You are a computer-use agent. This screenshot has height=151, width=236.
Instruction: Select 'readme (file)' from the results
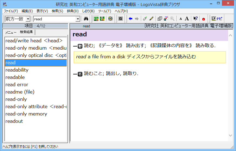coord(20,92)
